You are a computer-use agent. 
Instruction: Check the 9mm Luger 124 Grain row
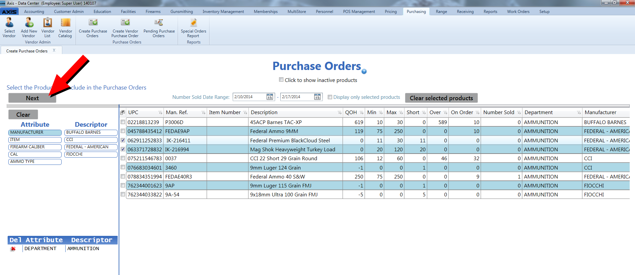click(123, 167)
